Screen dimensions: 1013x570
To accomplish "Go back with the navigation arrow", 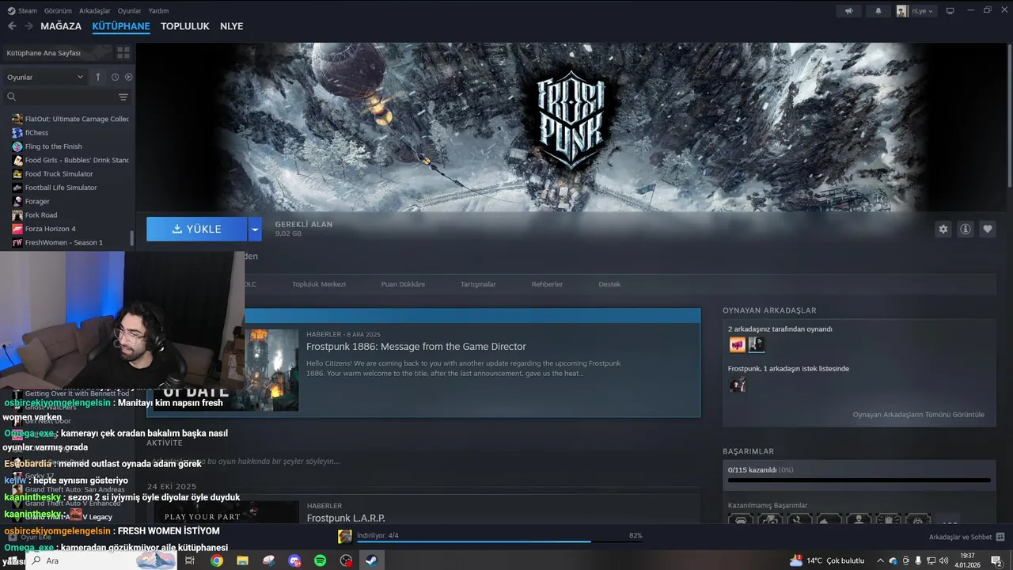I will coord(12,26).
